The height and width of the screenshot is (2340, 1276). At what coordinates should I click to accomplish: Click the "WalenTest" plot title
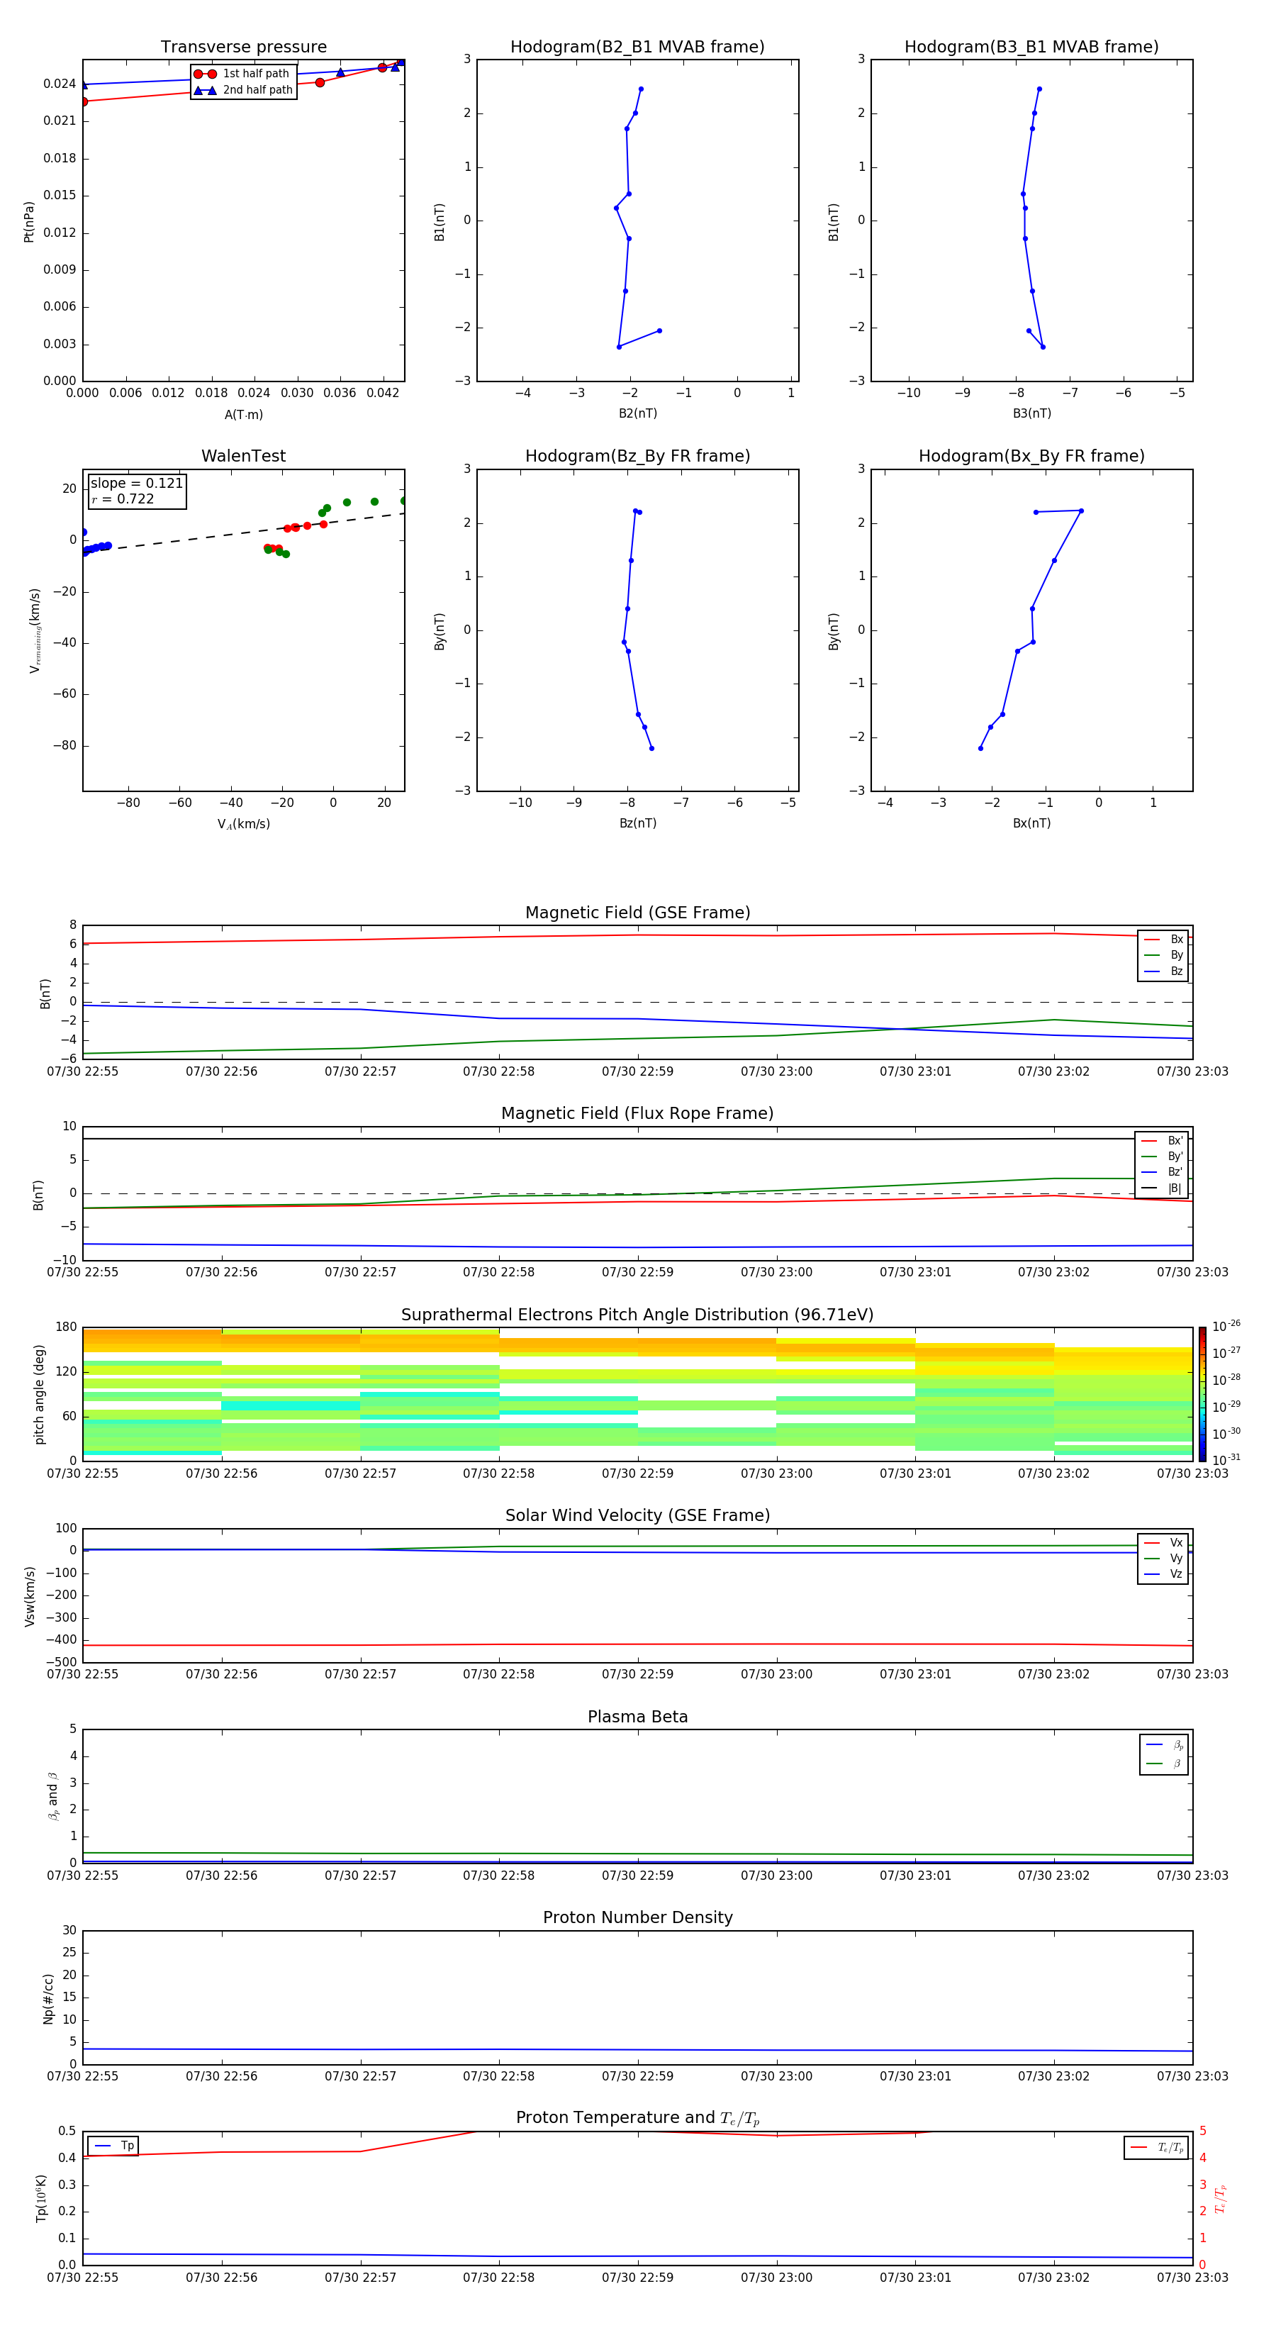tap(243, 456)
